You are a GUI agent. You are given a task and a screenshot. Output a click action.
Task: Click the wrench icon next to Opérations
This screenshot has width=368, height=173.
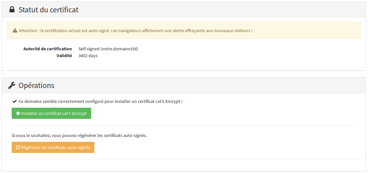12,85
